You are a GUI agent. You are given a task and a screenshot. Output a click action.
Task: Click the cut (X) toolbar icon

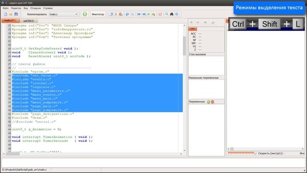pos(116,14)
